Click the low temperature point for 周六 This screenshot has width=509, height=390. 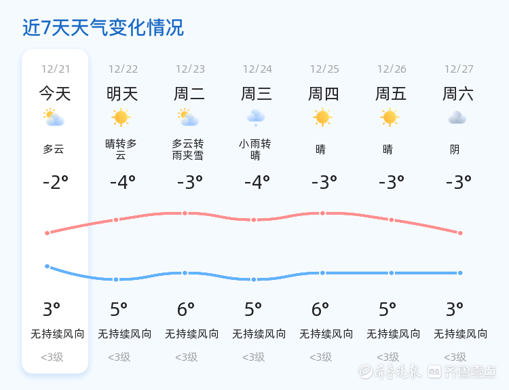[460, 273]
